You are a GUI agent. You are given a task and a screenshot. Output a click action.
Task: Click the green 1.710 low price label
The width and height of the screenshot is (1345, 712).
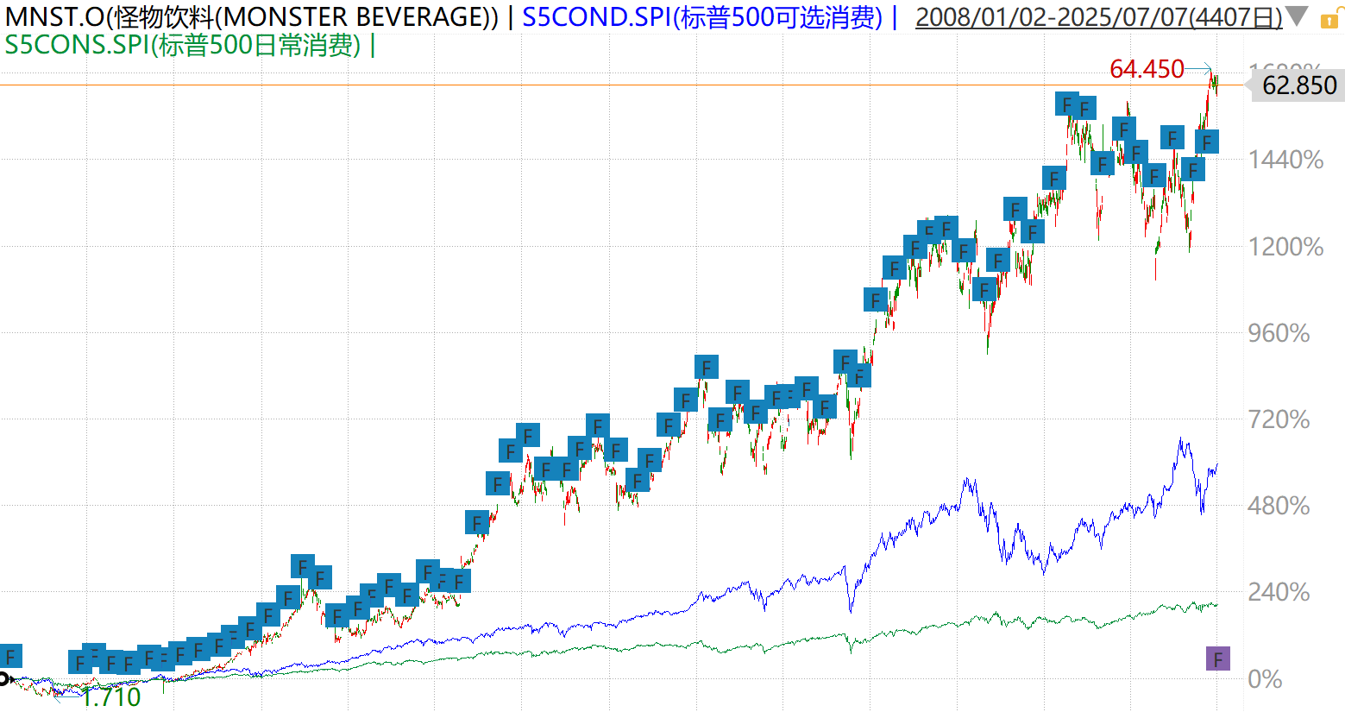click(110, 697)
